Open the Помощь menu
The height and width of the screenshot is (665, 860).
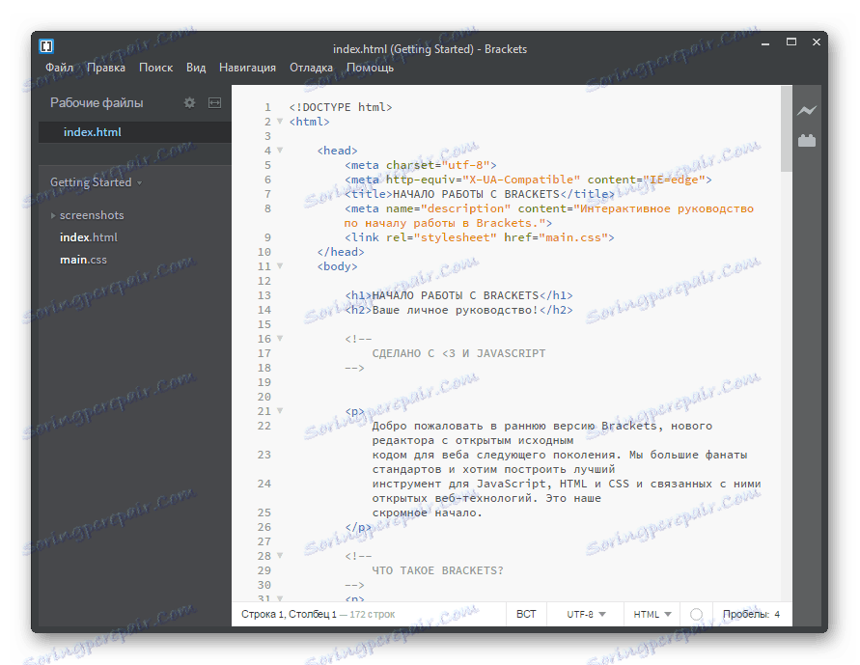click(369, 68)
